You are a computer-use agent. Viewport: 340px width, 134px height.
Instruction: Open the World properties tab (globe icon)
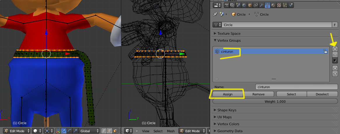(x=244, y=6)
